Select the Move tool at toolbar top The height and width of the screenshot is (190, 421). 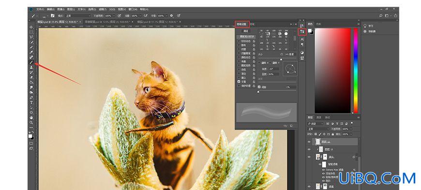pos(31,27)
